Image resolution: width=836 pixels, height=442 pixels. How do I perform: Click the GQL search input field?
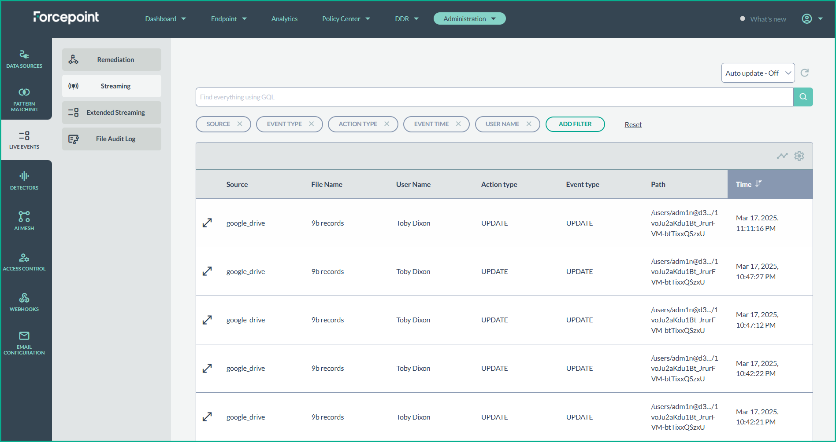pos(494,97)
